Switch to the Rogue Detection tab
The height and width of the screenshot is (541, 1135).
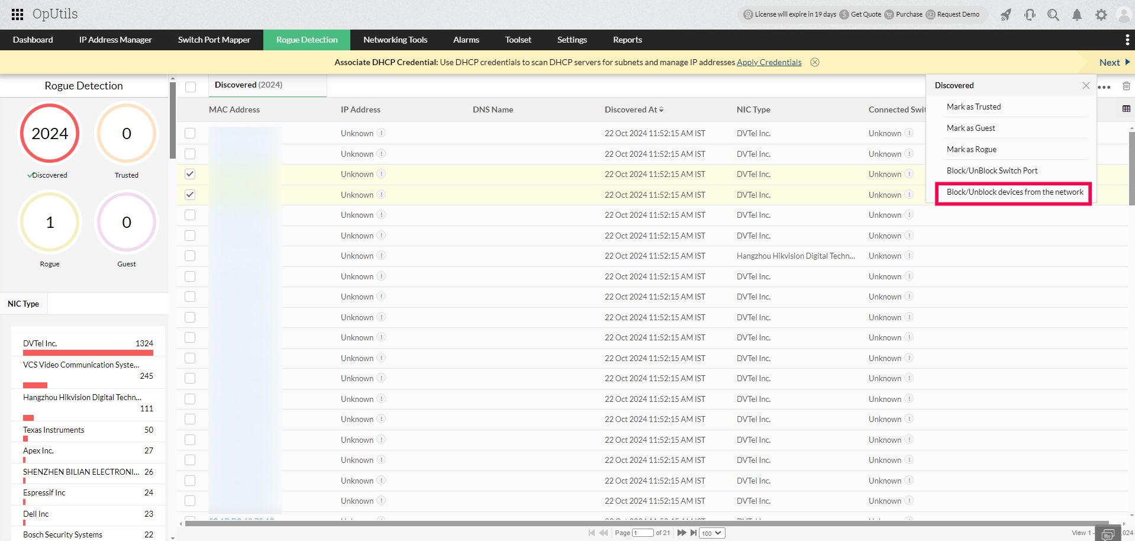[307, 40]
